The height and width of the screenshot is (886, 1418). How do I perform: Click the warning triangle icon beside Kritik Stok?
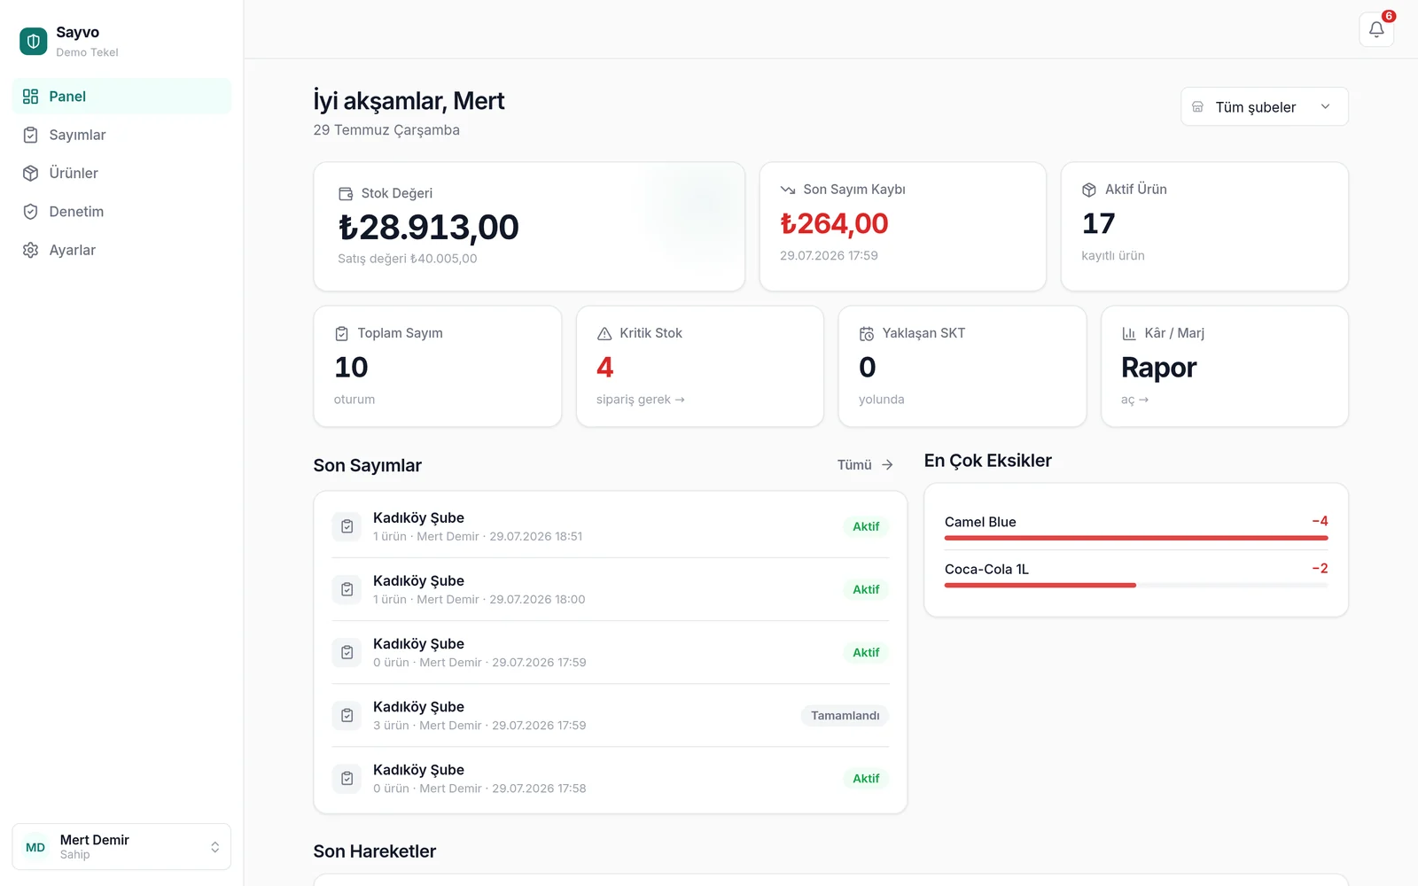(x=604, y=333)
